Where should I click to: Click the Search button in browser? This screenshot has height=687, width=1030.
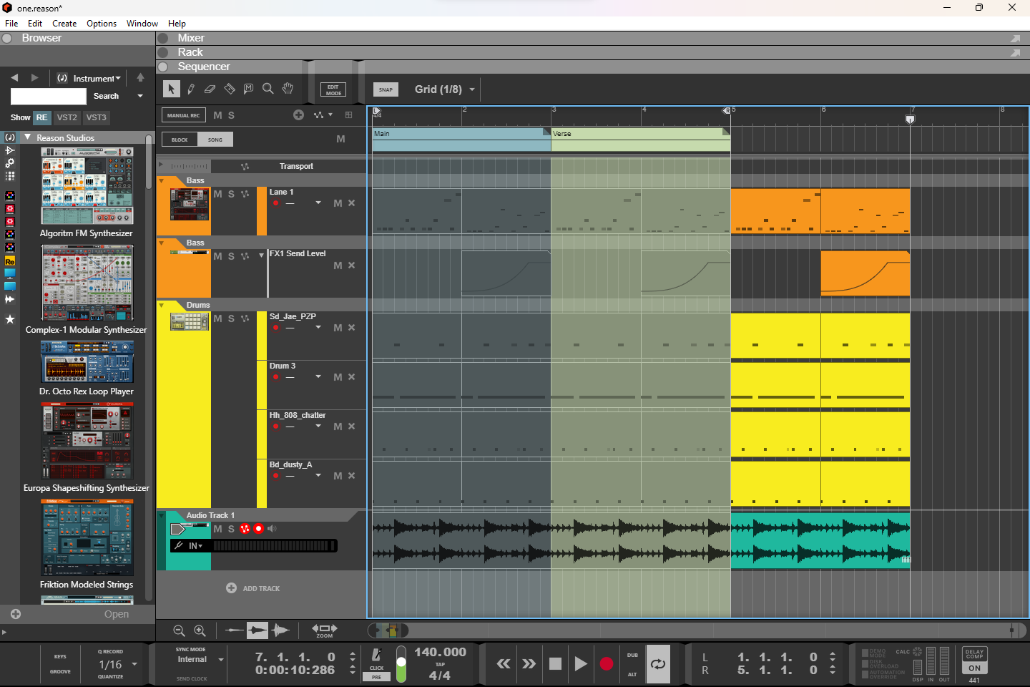106,96
